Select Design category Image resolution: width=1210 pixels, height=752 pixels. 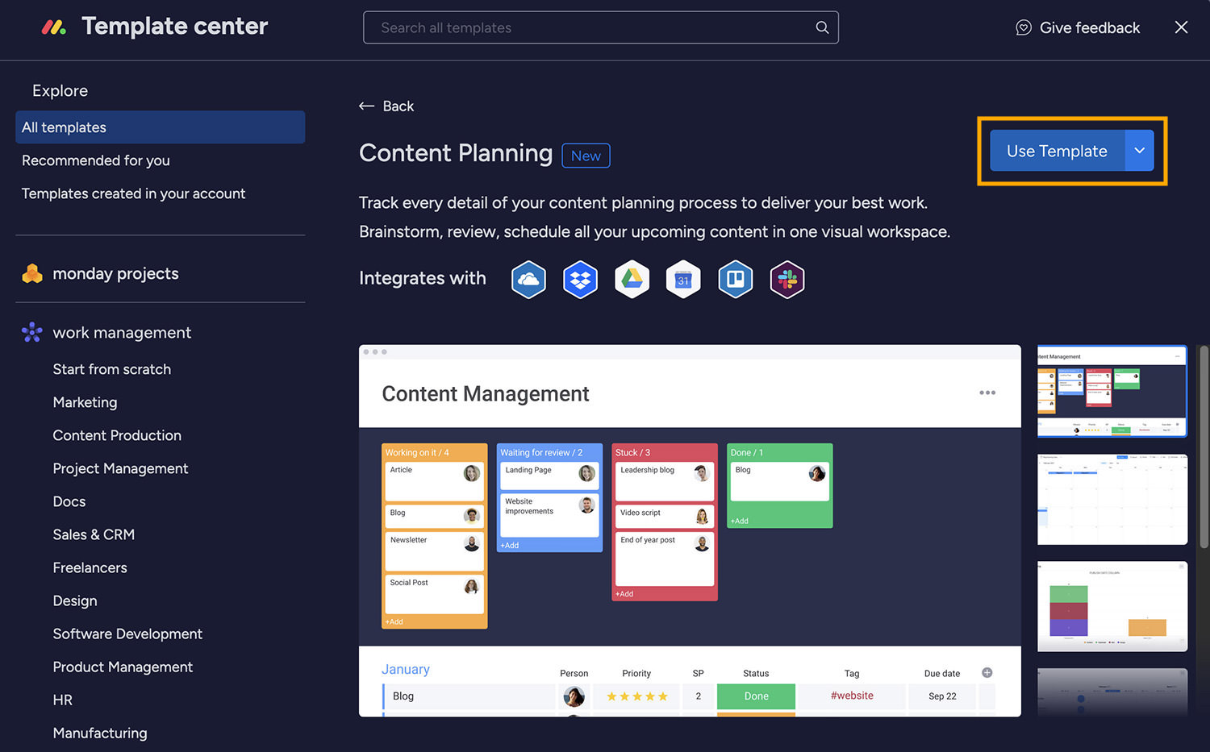[75, 600]
